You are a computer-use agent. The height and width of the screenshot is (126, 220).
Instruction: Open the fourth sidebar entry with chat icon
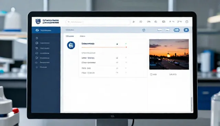tap(42, 53)
